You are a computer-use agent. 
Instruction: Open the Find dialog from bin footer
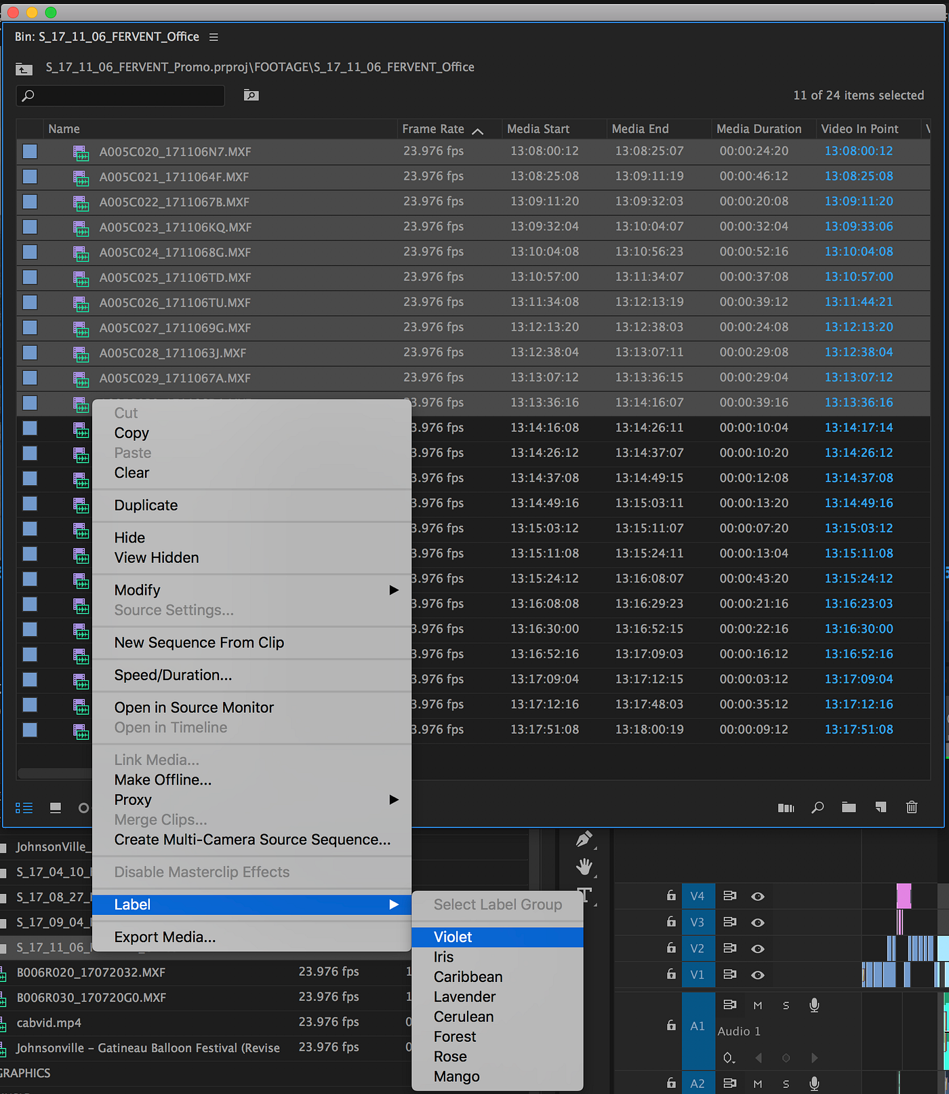point(817,808)
